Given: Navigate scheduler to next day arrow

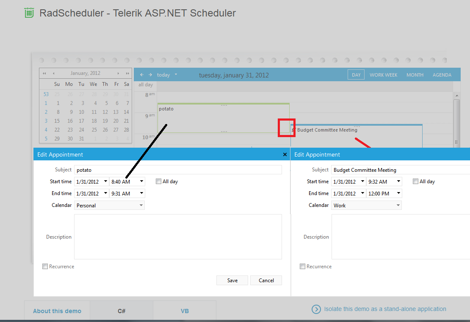Looking at the screenshot, I should (x=150, y=74).
